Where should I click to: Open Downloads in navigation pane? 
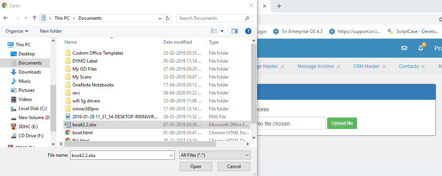26,72
